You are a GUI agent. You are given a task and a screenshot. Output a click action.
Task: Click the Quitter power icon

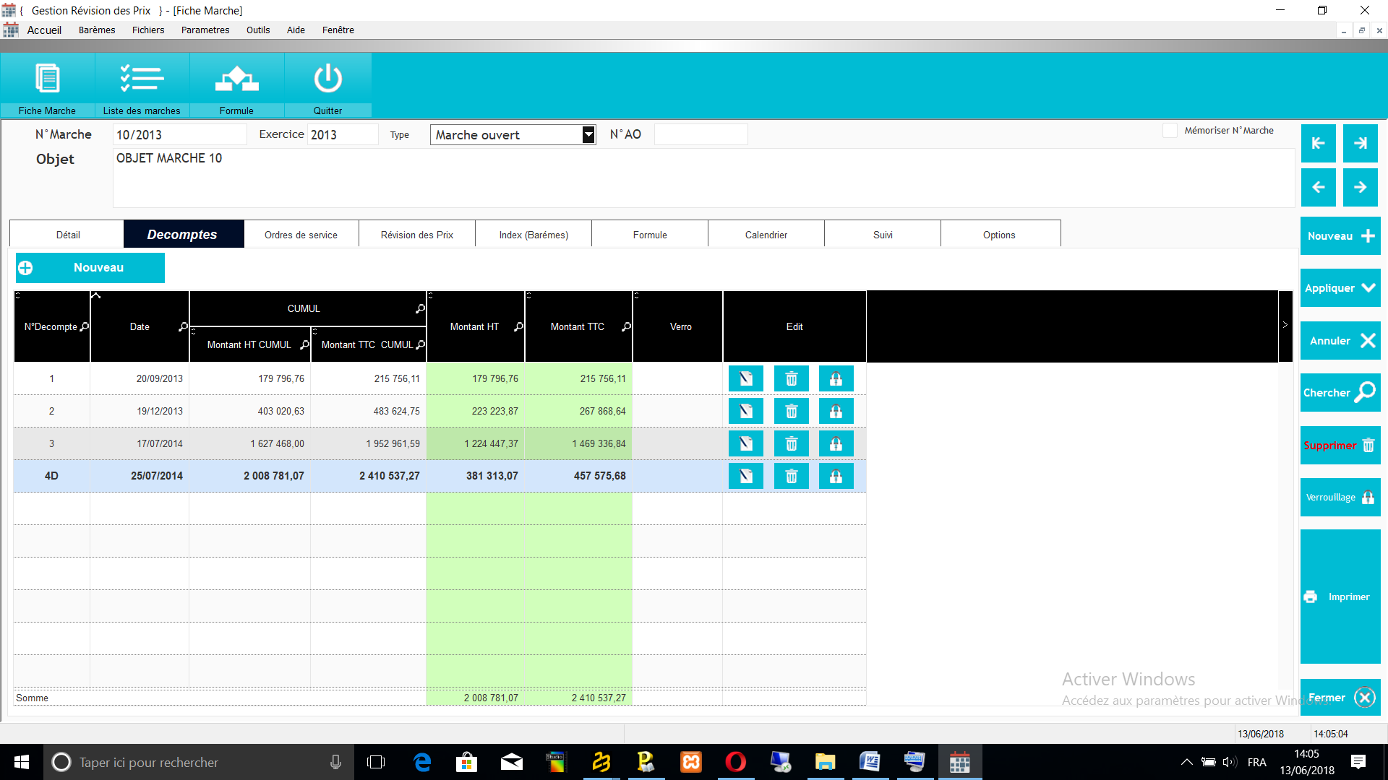[x=327, y=79]
